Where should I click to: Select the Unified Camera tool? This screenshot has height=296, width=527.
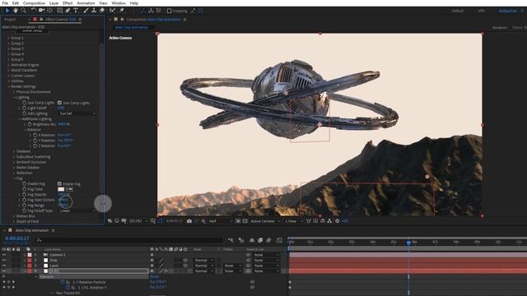tap(41, 11)
